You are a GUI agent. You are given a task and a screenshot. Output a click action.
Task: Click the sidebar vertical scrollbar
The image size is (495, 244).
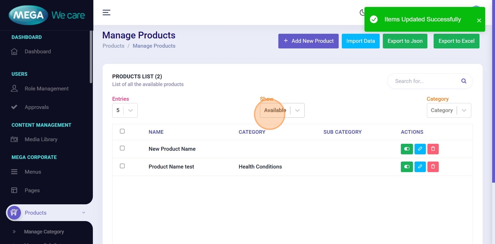click(91, 57)
